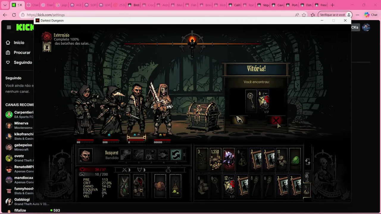381x214 pixels.
Task: Select the bandaged leper hero holding a sword
Action: [161, 109]
